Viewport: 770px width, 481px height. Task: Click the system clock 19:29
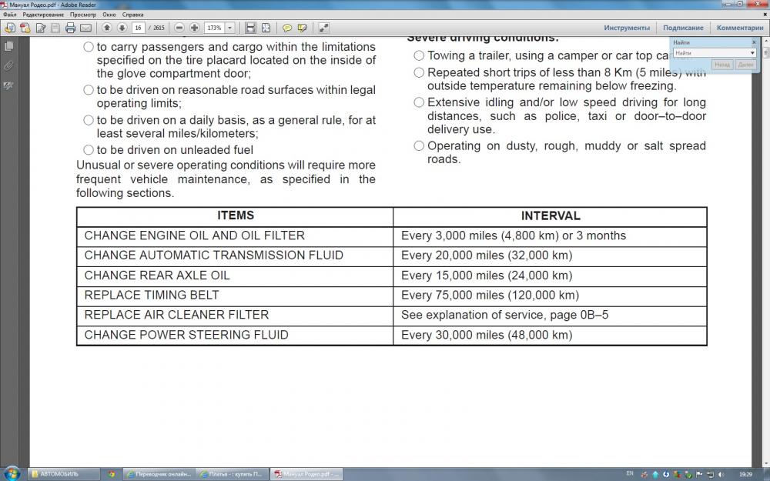point(745,474)
